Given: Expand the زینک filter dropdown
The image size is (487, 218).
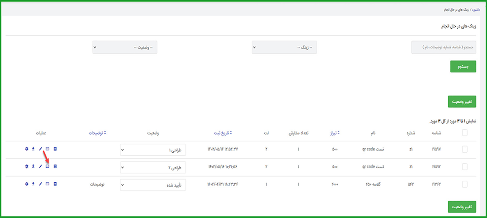Looking at the screenshot, I should click(x=284, y=47).
